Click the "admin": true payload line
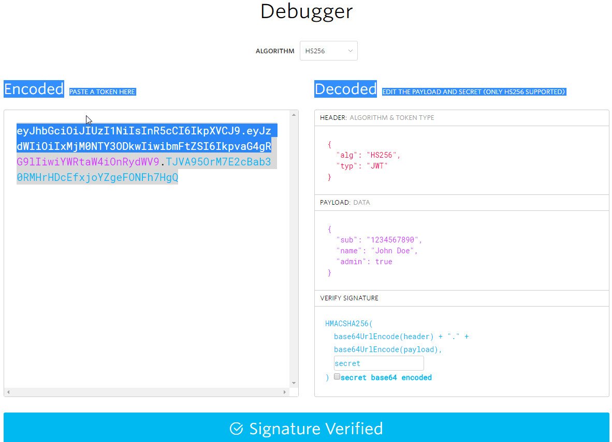 coord(364,262)
